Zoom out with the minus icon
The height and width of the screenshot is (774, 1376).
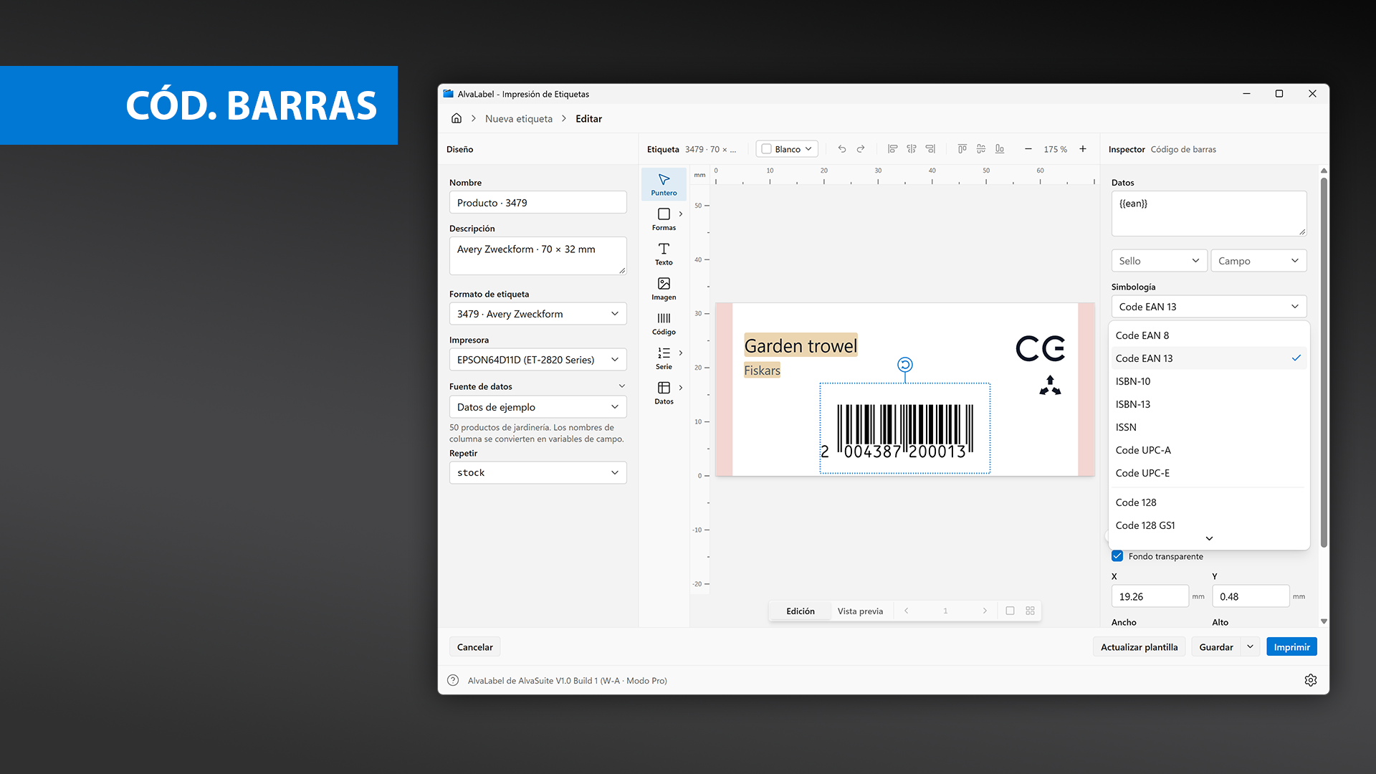tap(1028, 149)
